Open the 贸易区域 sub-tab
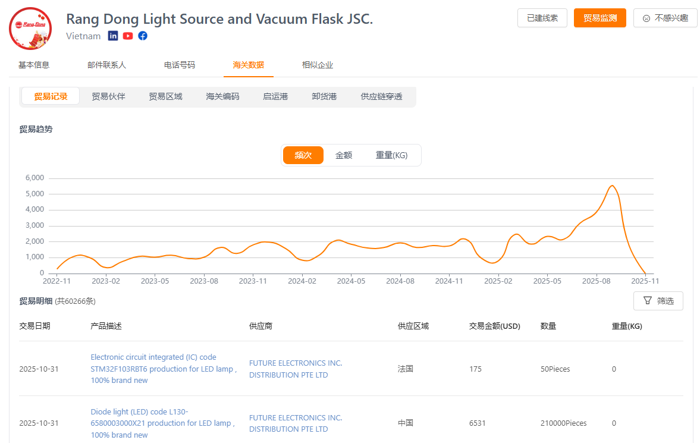 tap(165, 96)
